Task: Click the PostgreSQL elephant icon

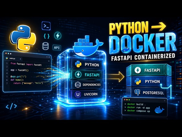Action: click(137, 92)
